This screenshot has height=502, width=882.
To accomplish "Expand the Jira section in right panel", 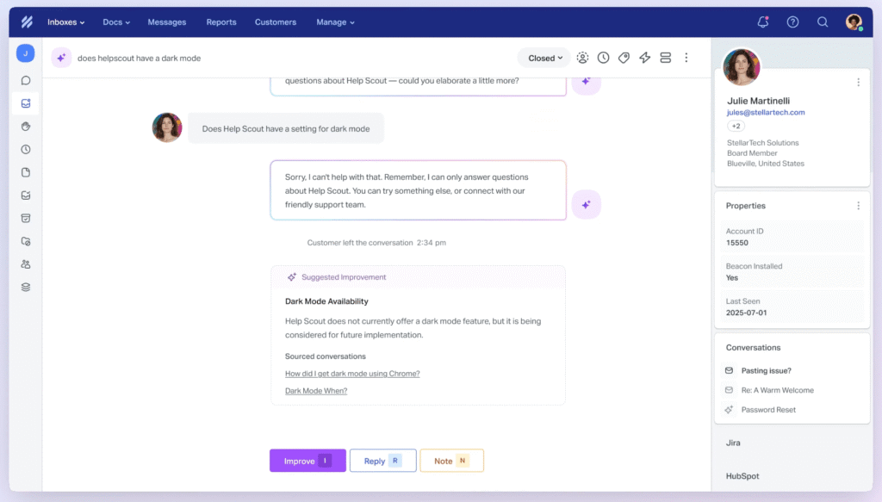I will [x=733, y=443].
